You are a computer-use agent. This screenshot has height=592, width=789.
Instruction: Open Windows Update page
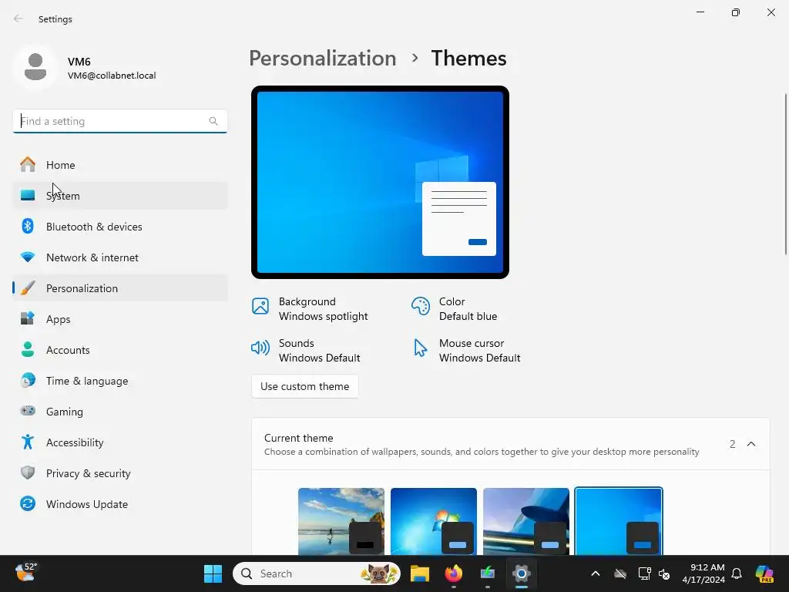pos(120,503)
